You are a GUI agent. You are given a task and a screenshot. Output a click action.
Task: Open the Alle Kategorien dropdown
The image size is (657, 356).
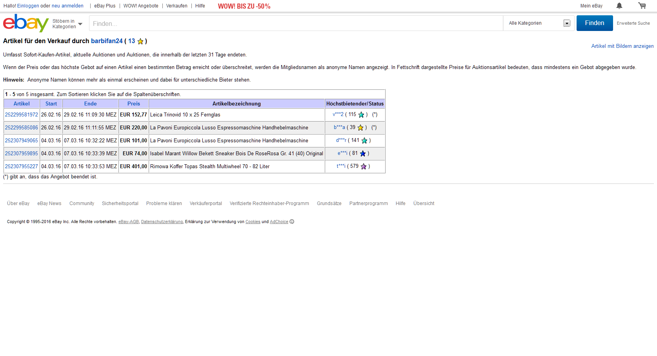[x=539, y=23]
